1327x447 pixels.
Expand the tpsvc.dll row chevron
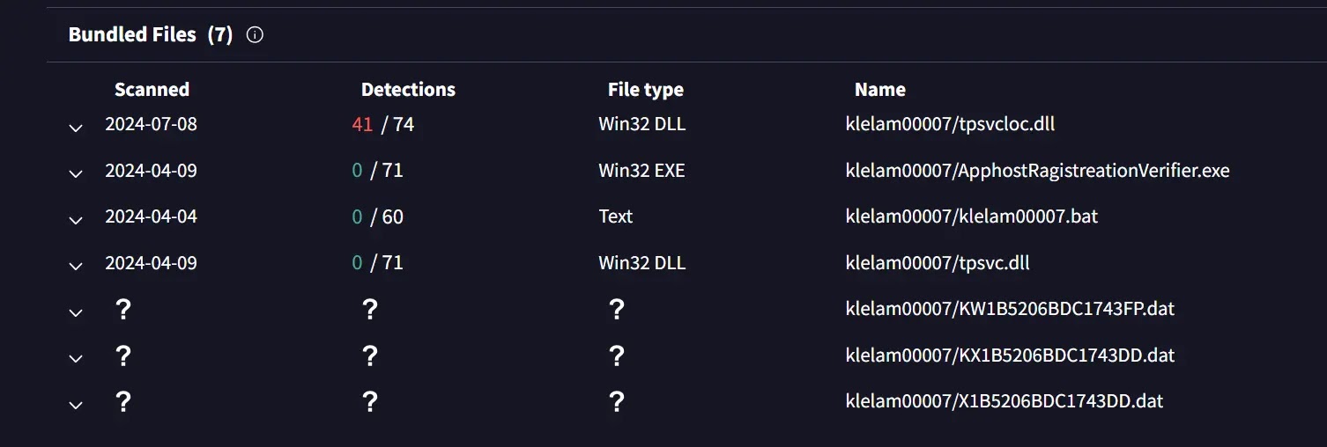click(76, 267)
